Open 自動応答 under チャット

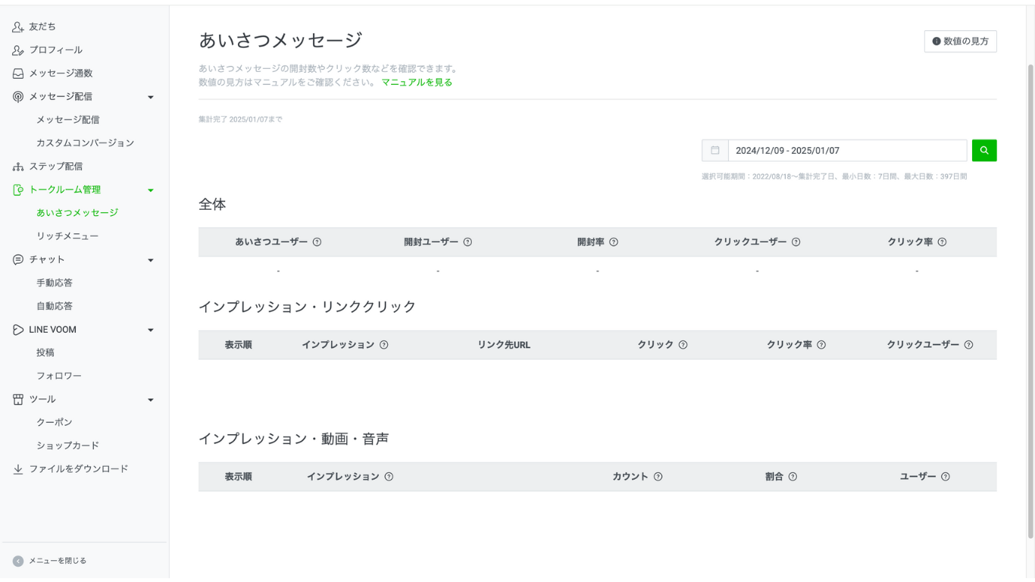click(x=55, y=306)
